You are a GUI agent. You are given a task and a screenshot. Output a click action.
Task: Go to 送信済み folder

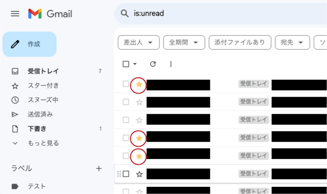point(40,114)
